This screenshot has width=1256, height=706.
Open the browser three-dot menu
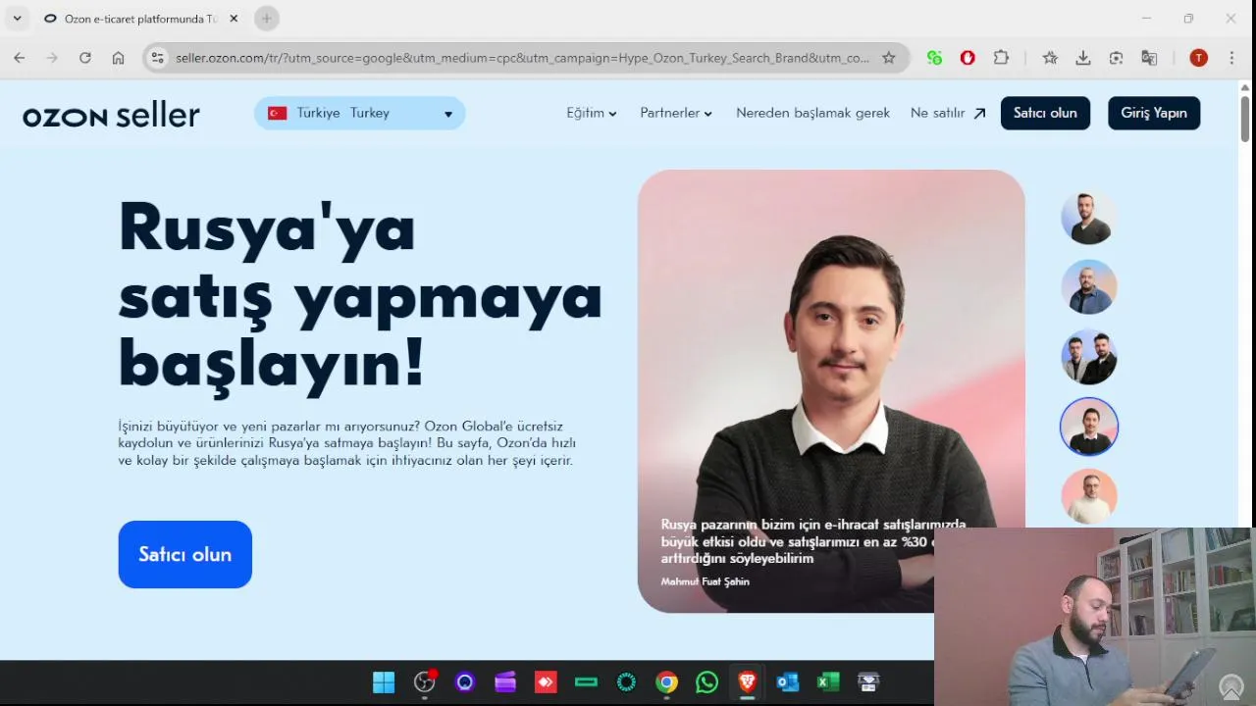pyautogui.click(x=1231, y=58)
